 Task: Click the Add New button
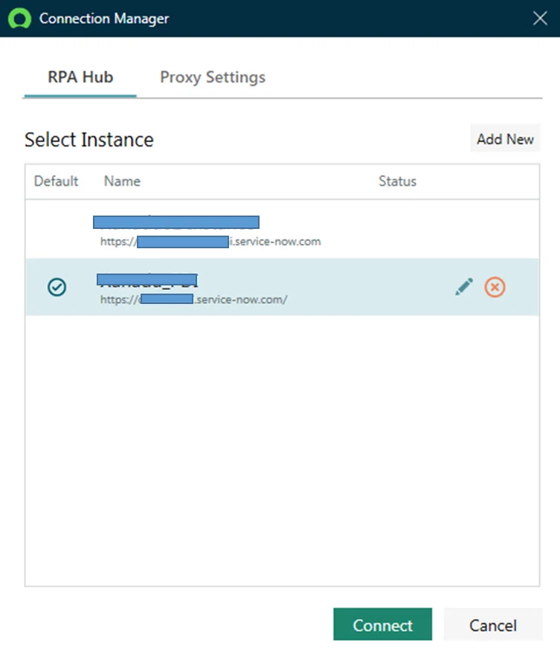(x=505, y=139)
